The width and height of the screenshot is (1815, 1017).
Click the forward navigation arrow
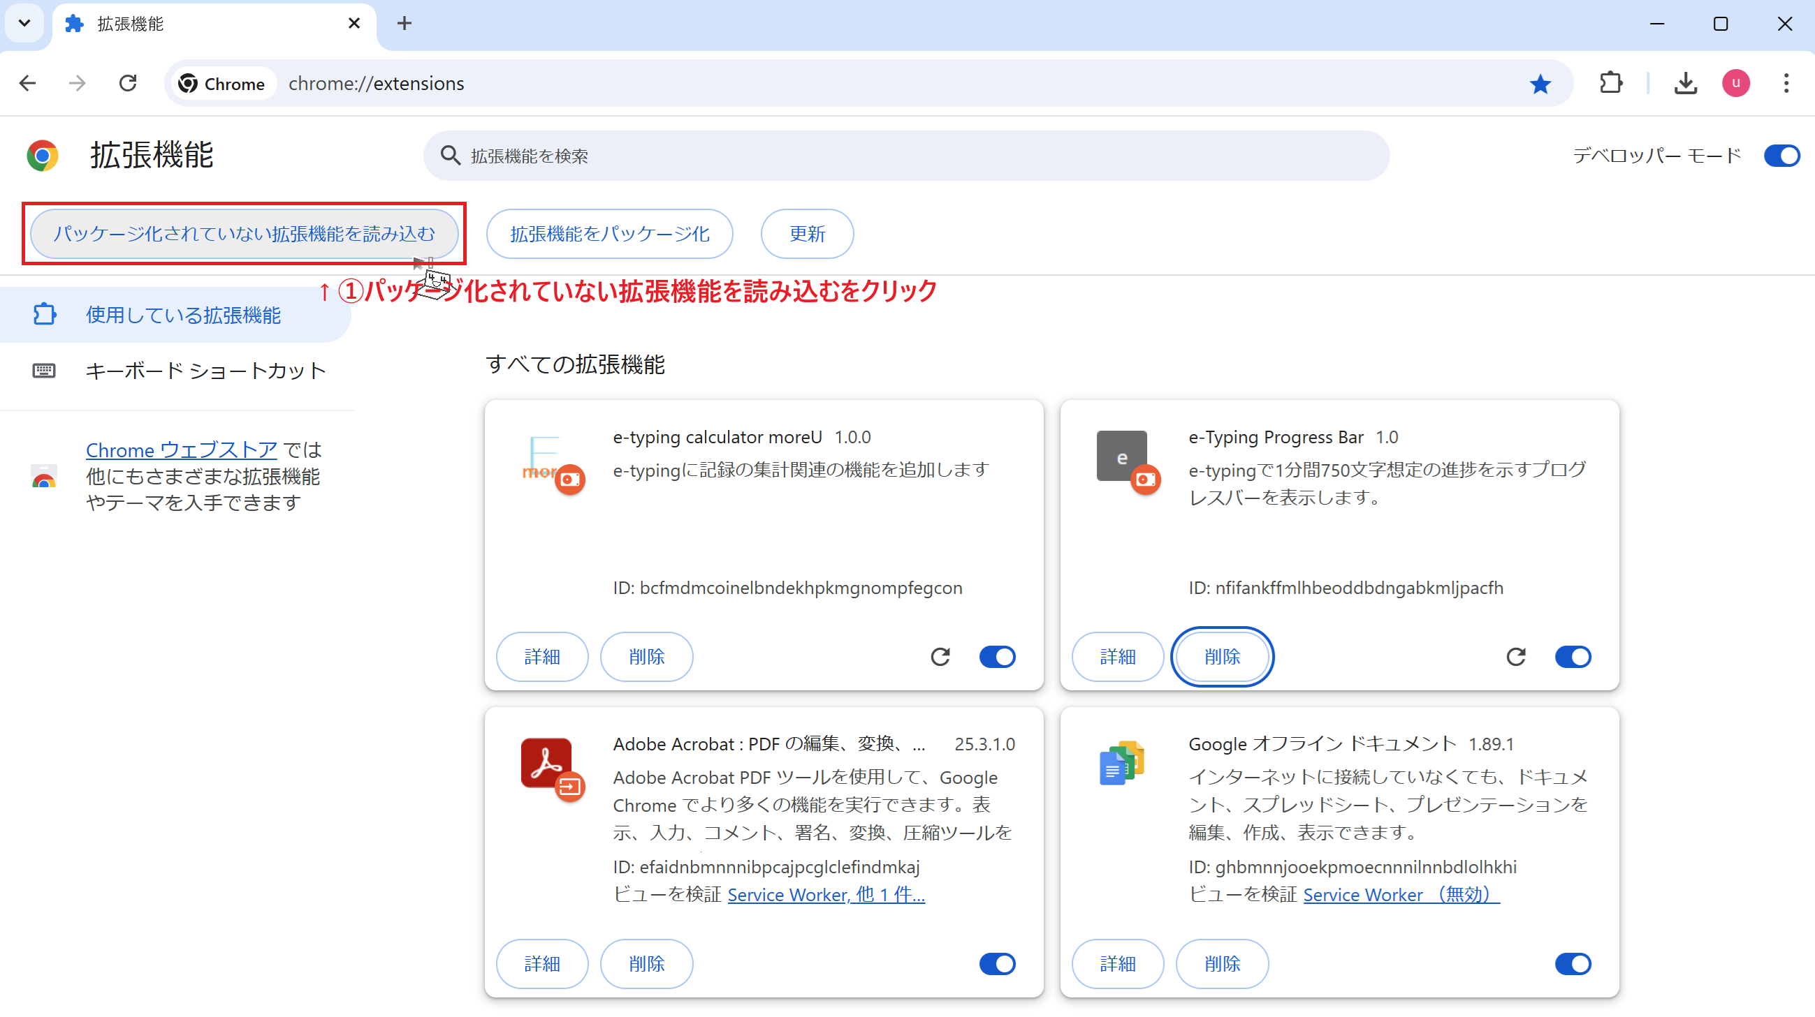pyautogui.click(x=78, y=83)
